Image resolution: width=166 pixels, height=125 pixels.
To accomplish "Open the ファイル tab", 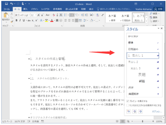I will pos(7,9).
